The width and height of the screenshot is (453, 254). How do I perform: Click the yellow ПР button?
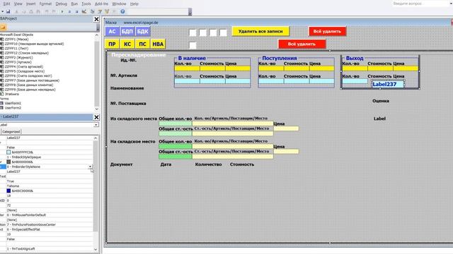pos(112,44)
